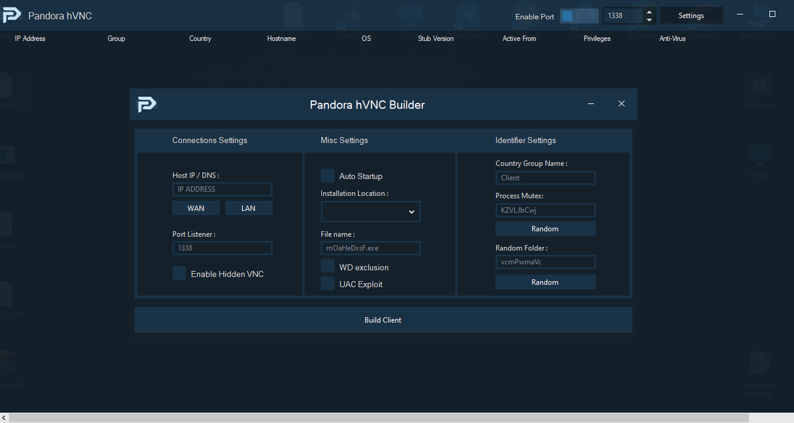Tick the Auto Startup checkbox
Viewport: 794px width, 423px height.
tap(328, 176)
